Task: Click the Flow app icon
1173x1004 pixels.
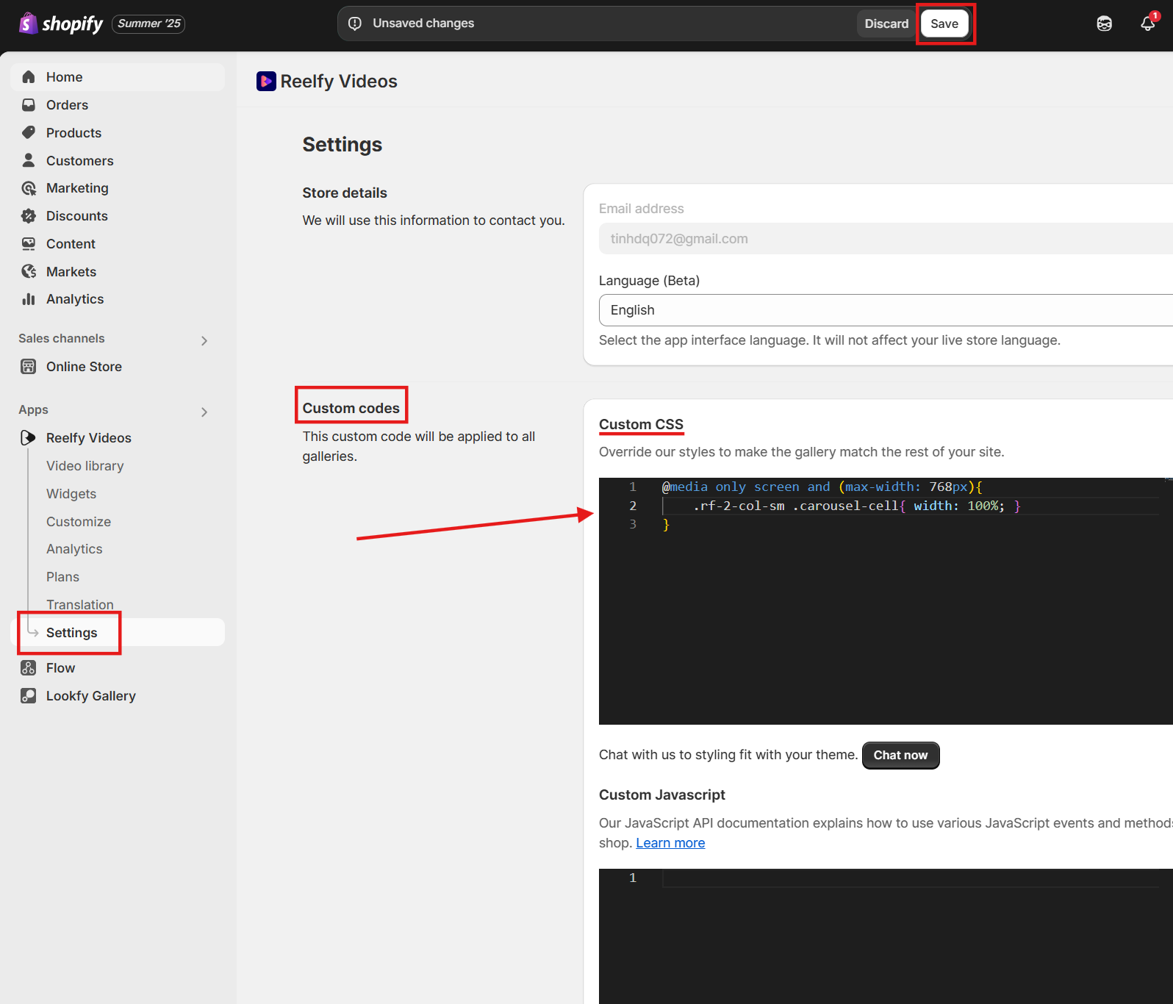Action: (29, 668)
